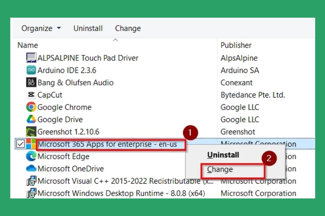Select the Microsoft OneDrive entry
This screenshot has width=325, height=216.
pyautogui.click(x=70, y=169)
